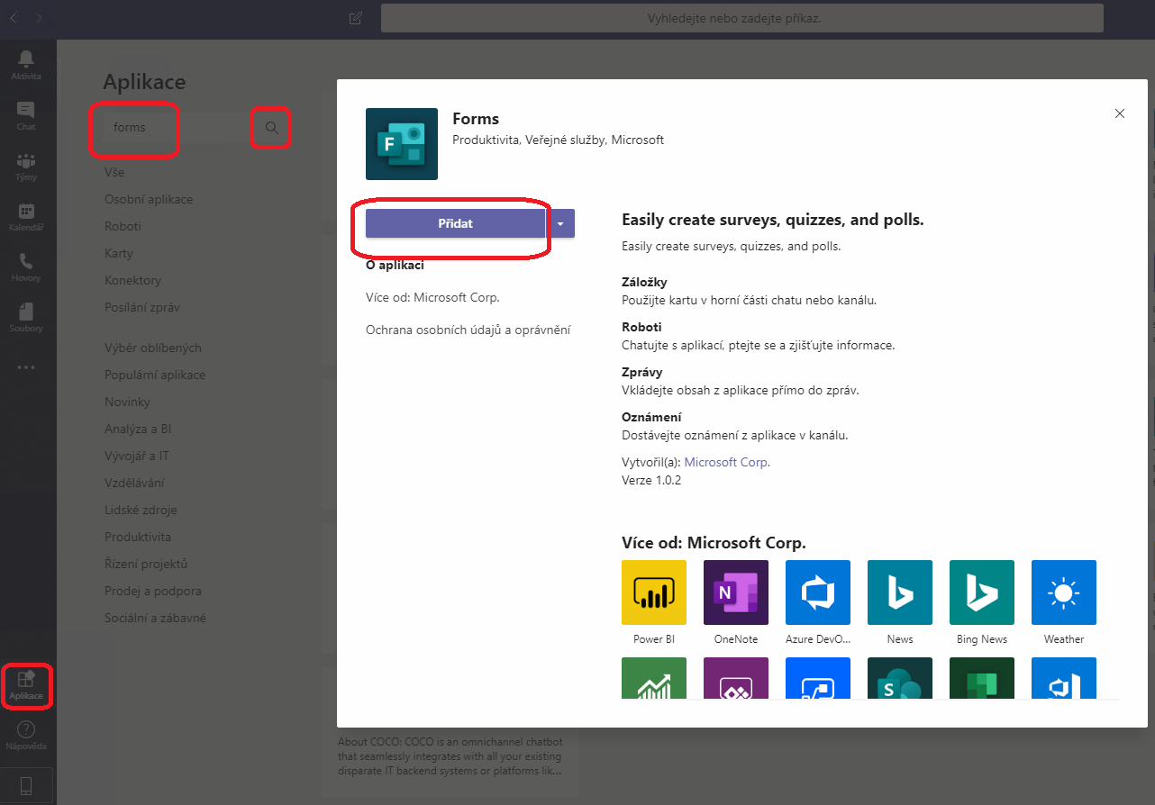This screenshot has width=1155, height=805.
Task: Select Populární aplikace category
Action: [x=155, y=375]
